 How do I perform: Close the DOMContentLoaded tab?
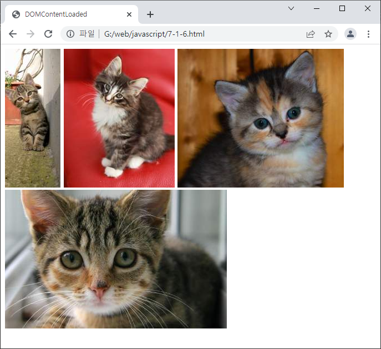click(x=129, y=14)
